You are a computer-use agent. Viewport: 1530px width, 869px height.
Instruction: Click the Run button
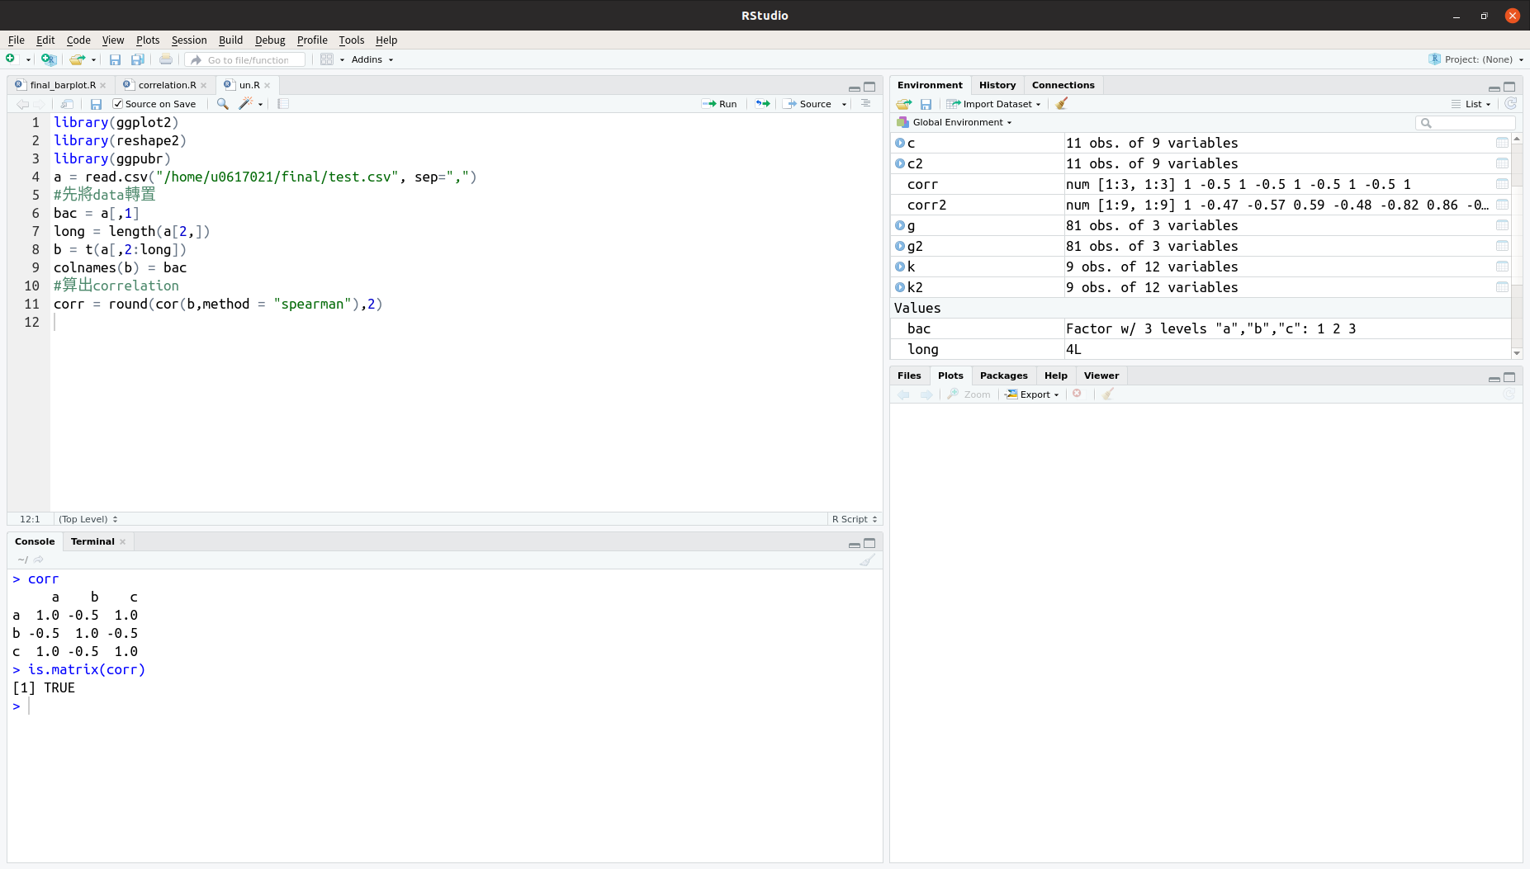point(719,104)
